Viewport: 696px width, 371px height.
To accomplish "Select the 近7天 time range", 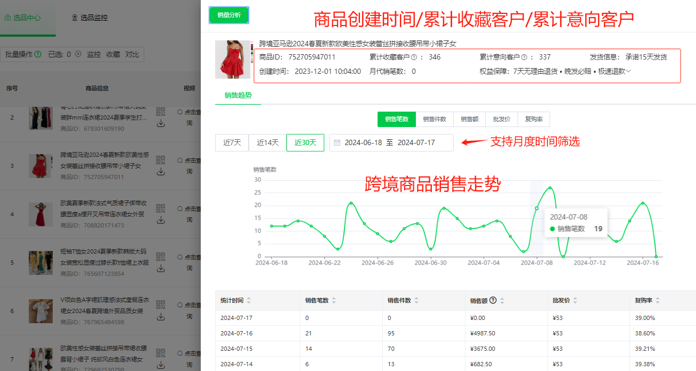I will (x=232, y=142).
